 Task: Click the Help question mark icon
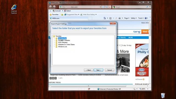tap(146, 18)
